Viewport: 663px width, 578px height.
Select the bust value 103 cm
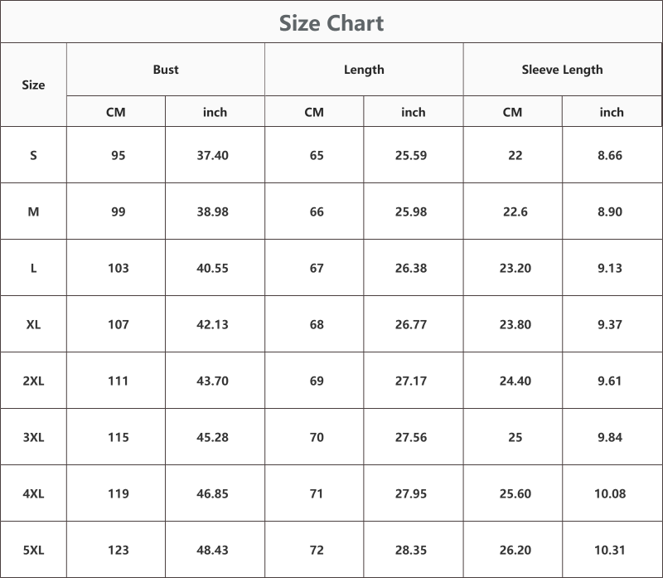coord(119,268)
